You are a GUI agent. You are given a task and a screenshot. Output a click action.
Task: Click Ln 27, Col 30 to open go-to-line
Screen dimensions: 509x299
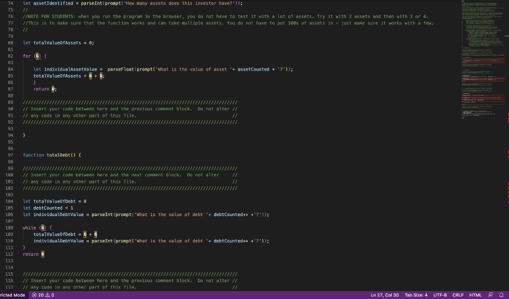[385, 295]
